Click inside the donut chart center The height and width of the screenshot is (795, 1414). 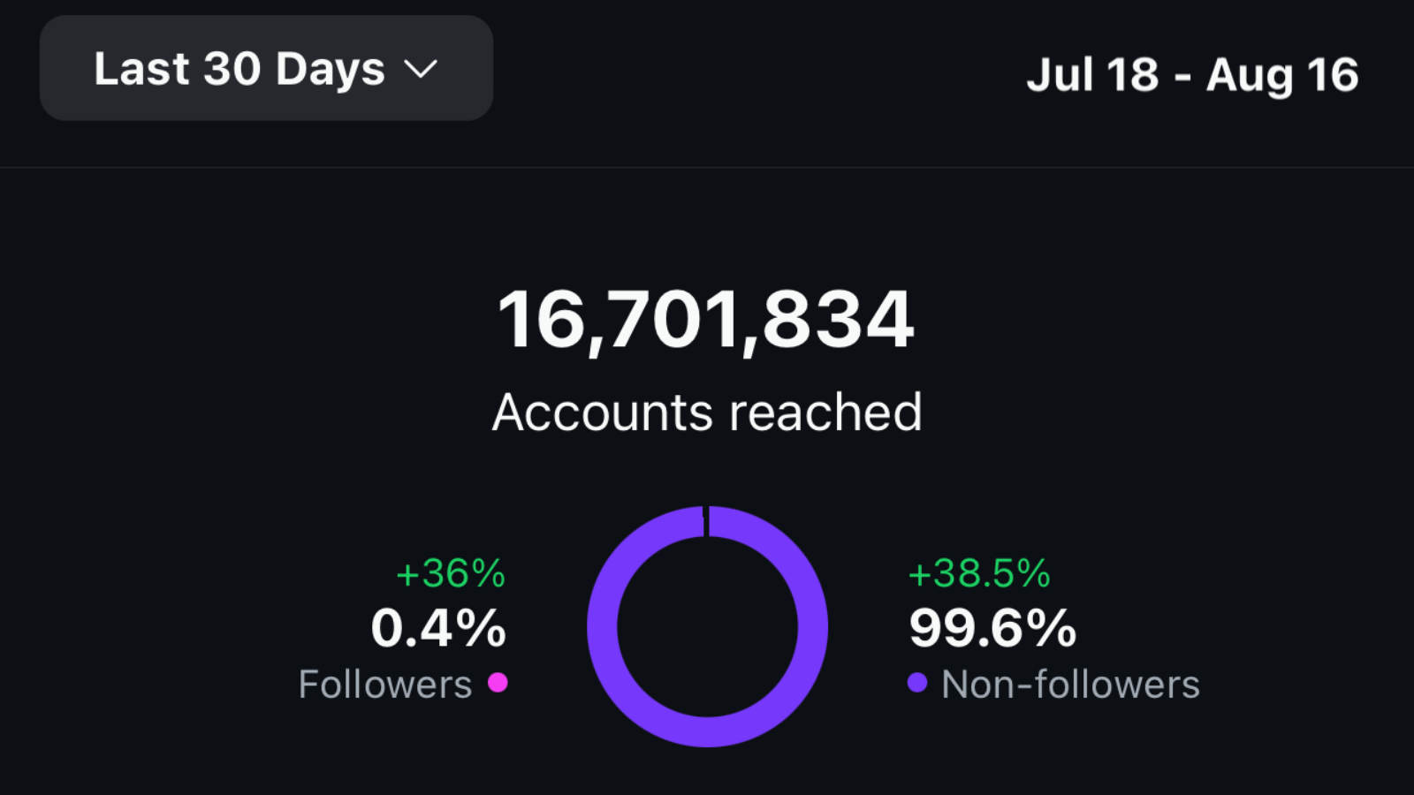pyautogui.click(x=707, y=627)
